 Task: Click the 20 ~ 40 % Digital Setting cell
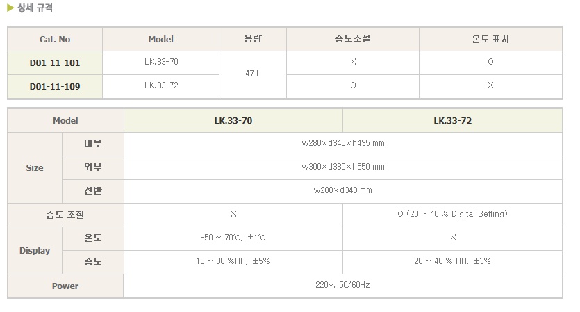click(x=452, y=214)
